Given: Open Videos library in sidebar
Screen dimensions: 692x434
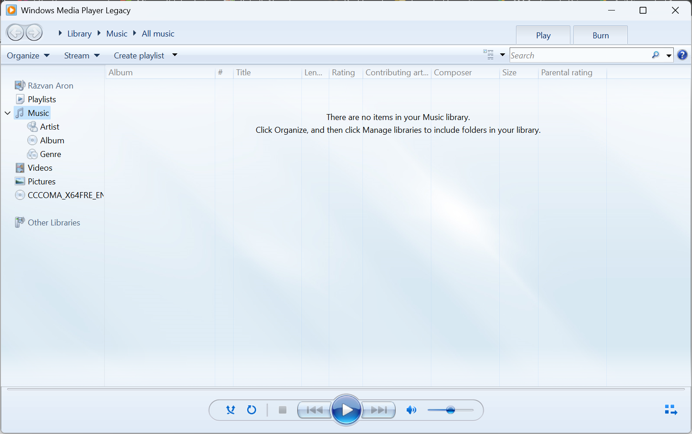Looking at the screenshot, I should [40, 167].
